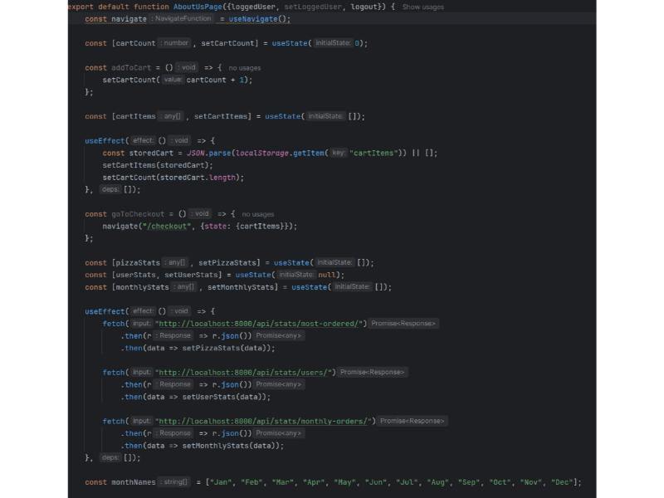Open the monthly-orders API URL link
This screenshot has height=498, width=664.
click(x=265, y=422)
